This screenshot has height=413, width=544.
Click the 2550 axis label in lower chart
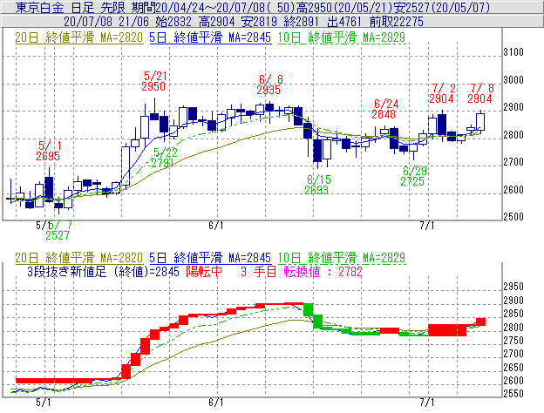[513, 394]
